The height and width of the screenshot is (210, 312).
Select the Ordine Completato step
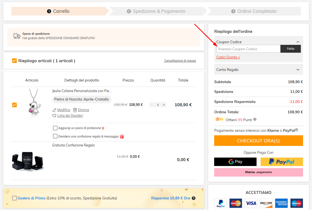coord(253,11)
